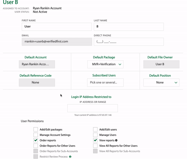
Task: Click the Default Reference Code None button
Action: 37,82
